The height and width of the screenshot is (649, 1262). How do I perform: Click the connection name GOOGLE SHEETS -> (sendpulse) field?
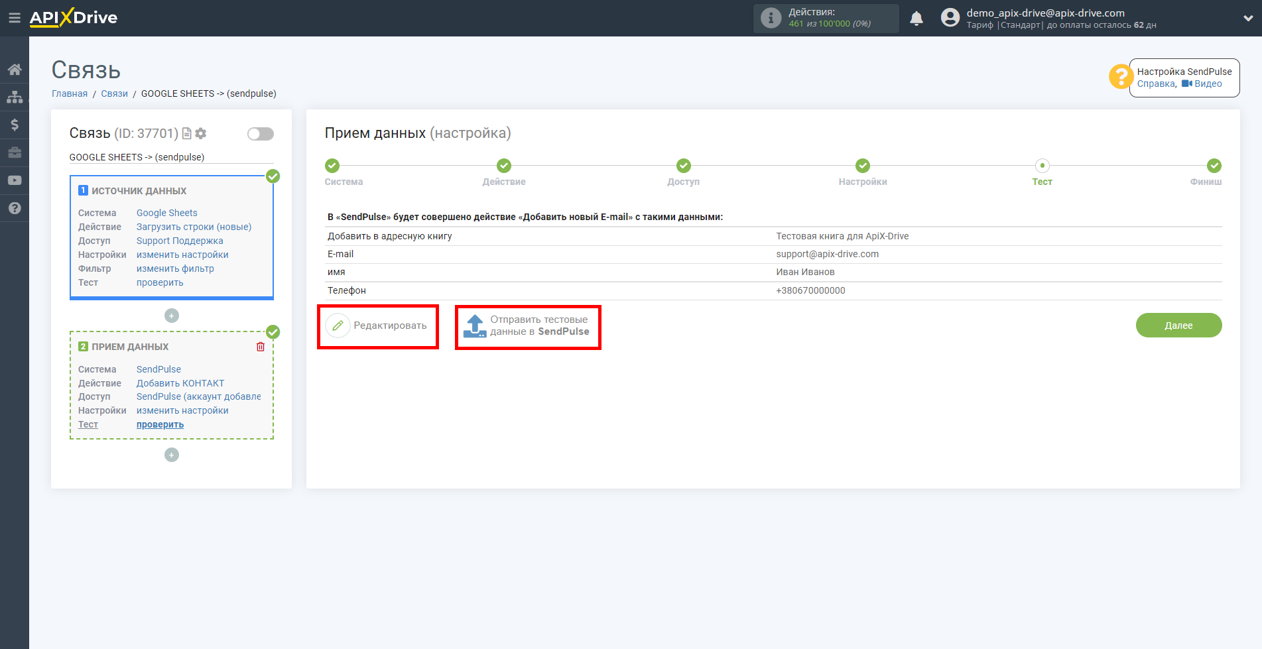click(x=171, y=157)
